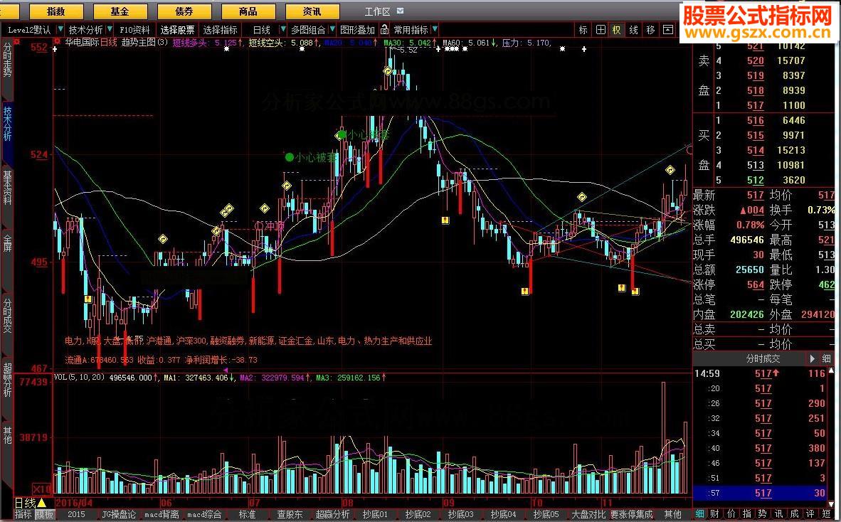The image size is (841, 522).
Task: Click the 选择股票 button
Action: point(178,30)
